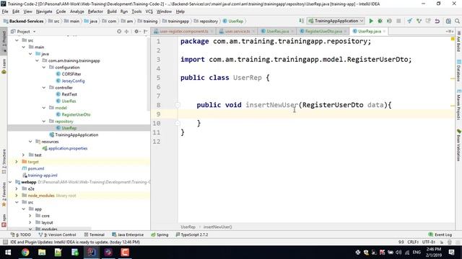Click the VCS commit icon
The image size is (462, 259).
pos(419,21)
